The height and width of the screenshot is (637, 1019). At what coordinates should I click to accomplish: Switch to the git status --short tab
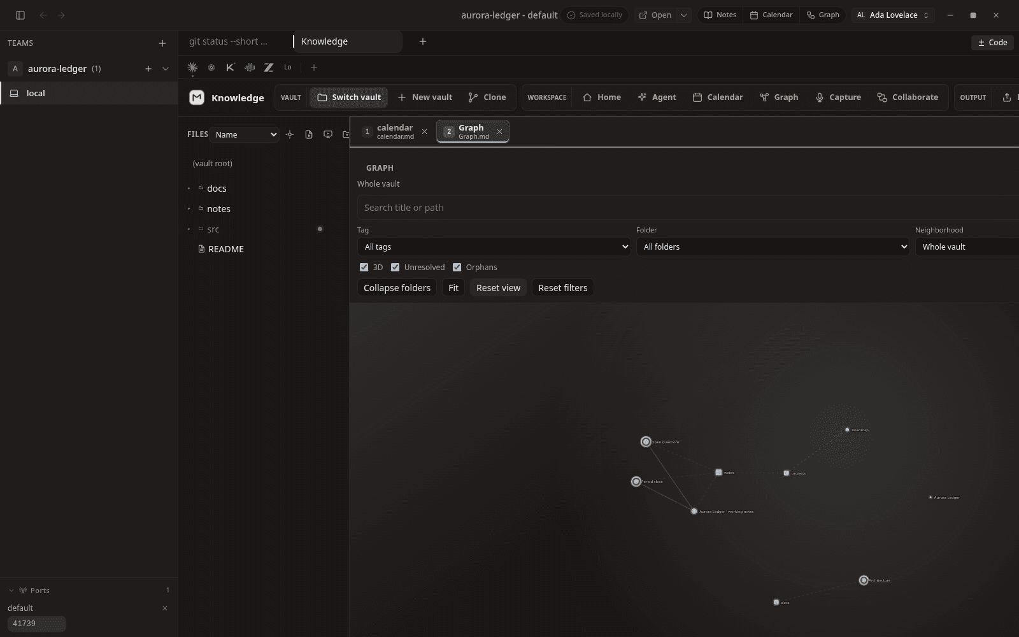click(x=228, y=41)
